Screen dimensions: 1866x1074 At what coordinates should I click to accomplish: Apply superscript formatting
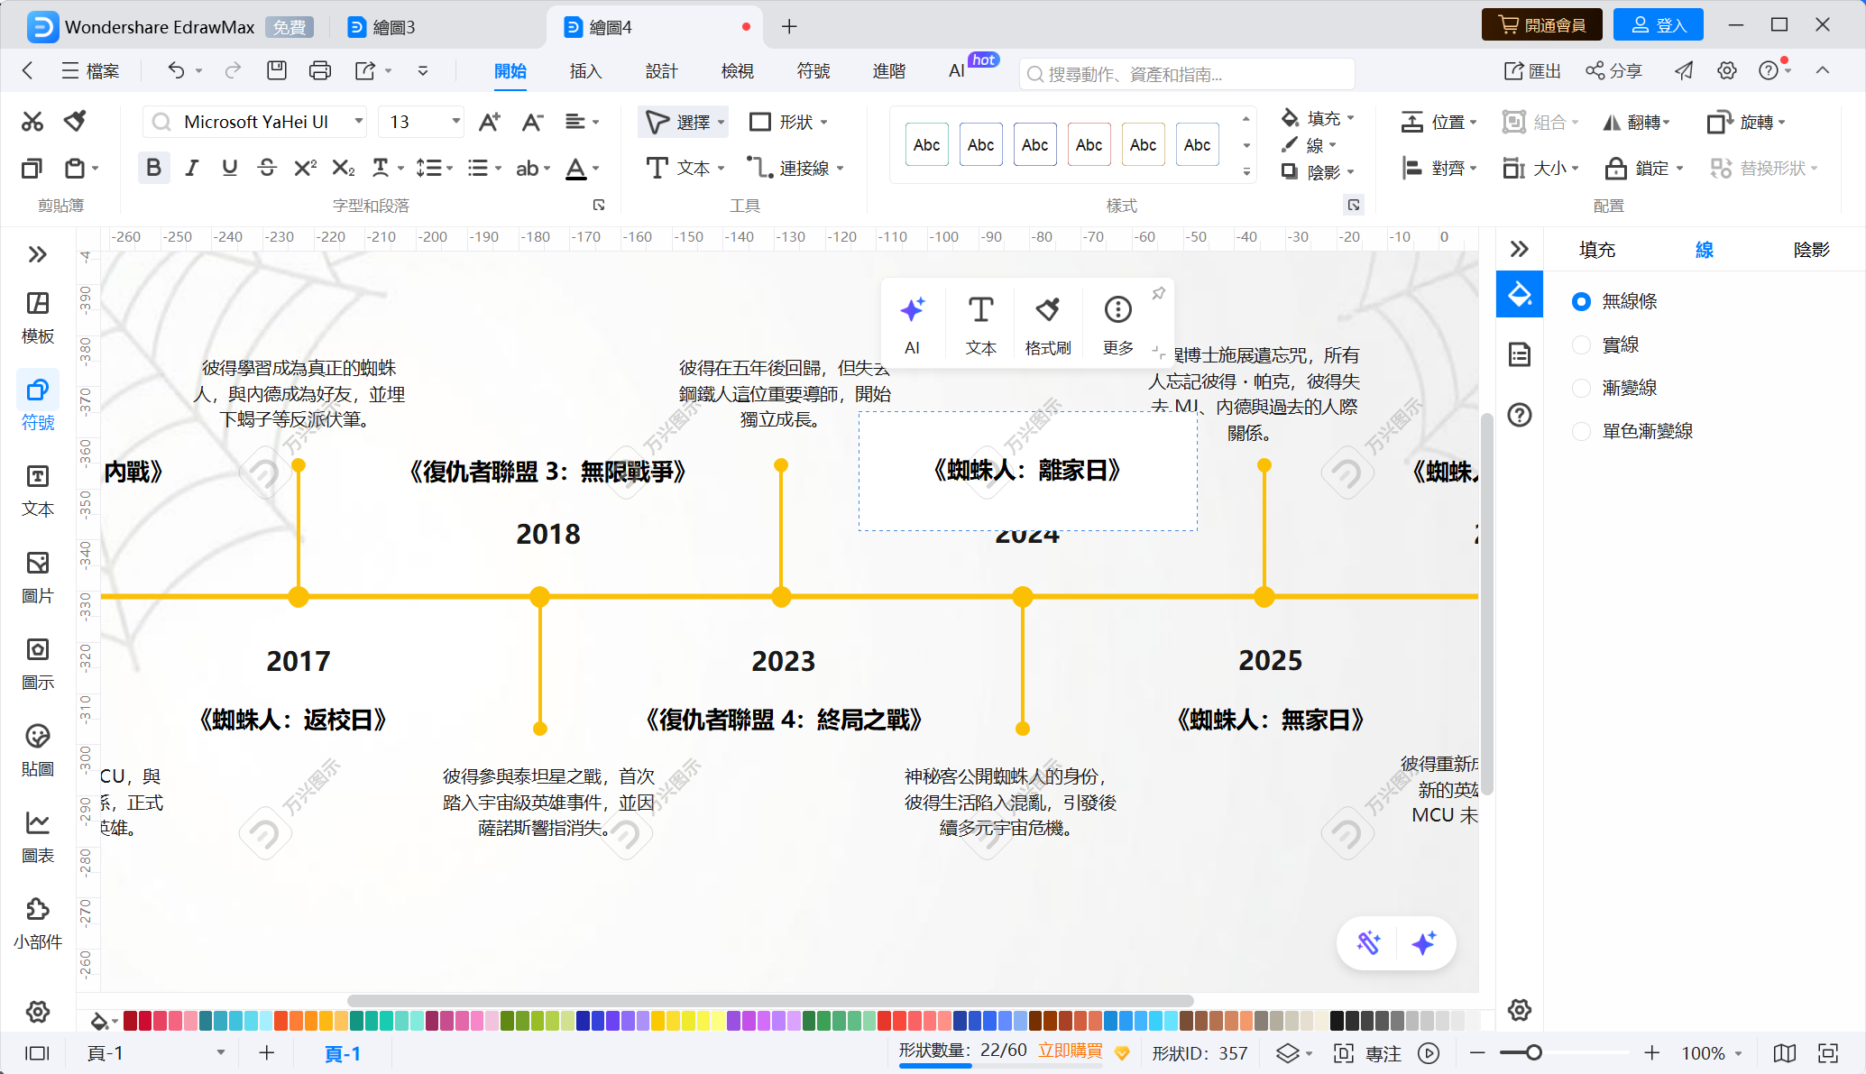tap(305, 168)
